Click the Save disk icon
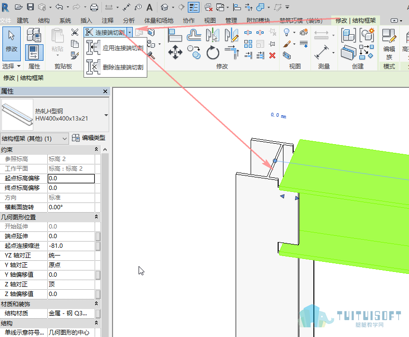 30,7
